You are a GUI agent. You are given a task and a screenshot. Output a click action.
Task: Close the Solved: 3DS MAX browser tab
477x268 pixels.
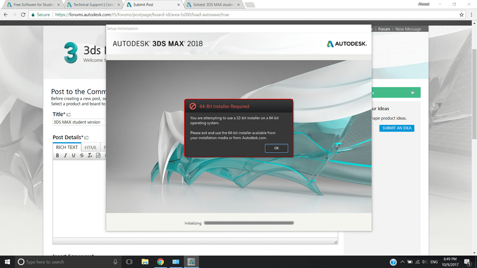point(239,5)
